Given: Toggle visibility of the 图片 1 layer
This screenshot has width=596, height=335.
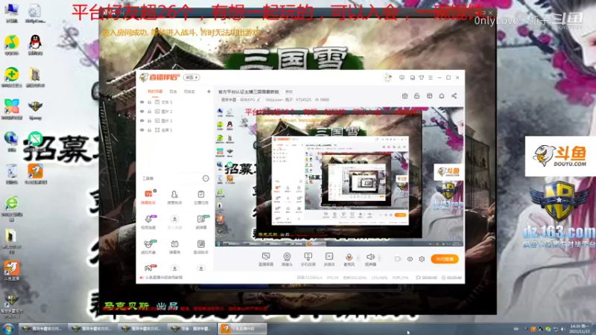Looking at the screenshot, I should (142, 121).
